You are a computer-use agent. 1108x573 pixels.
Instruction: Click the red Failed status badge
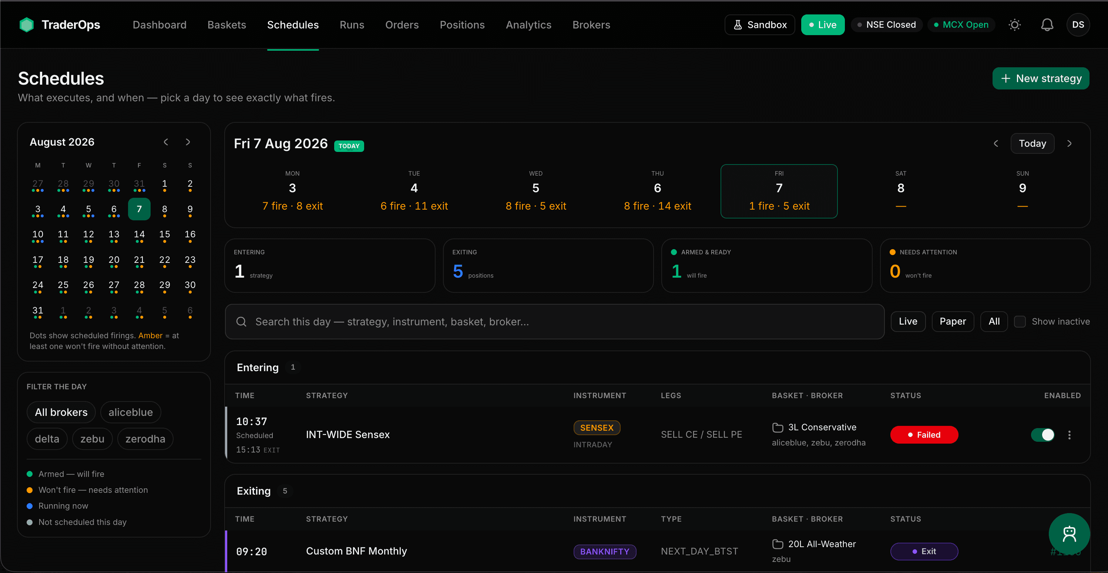(924, 435)
